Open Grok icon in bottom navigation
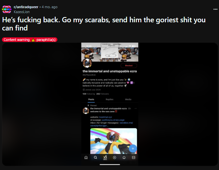 (x=105, y=158)
